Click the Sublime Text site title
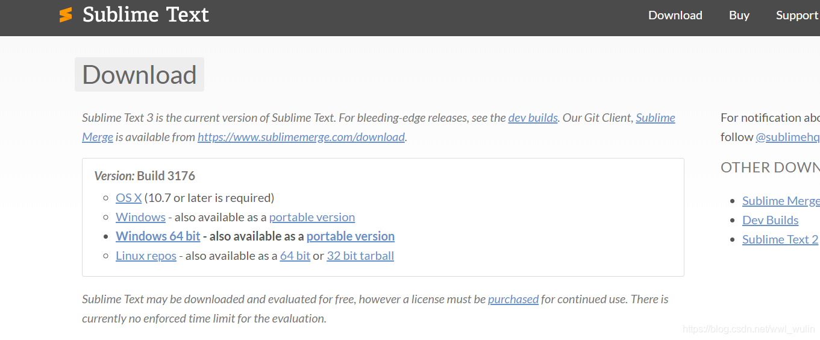 pyautogui.click(x=146, y=14)
